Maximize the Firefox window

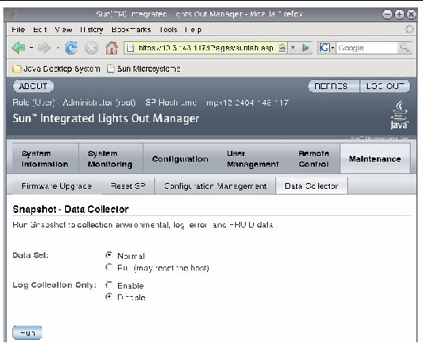click(399, 14)
